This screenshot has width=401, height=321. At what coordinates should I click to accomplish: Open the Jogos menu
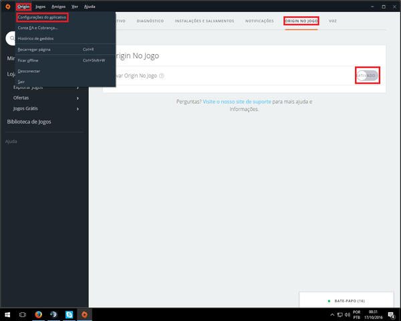(x=41, y=6)
